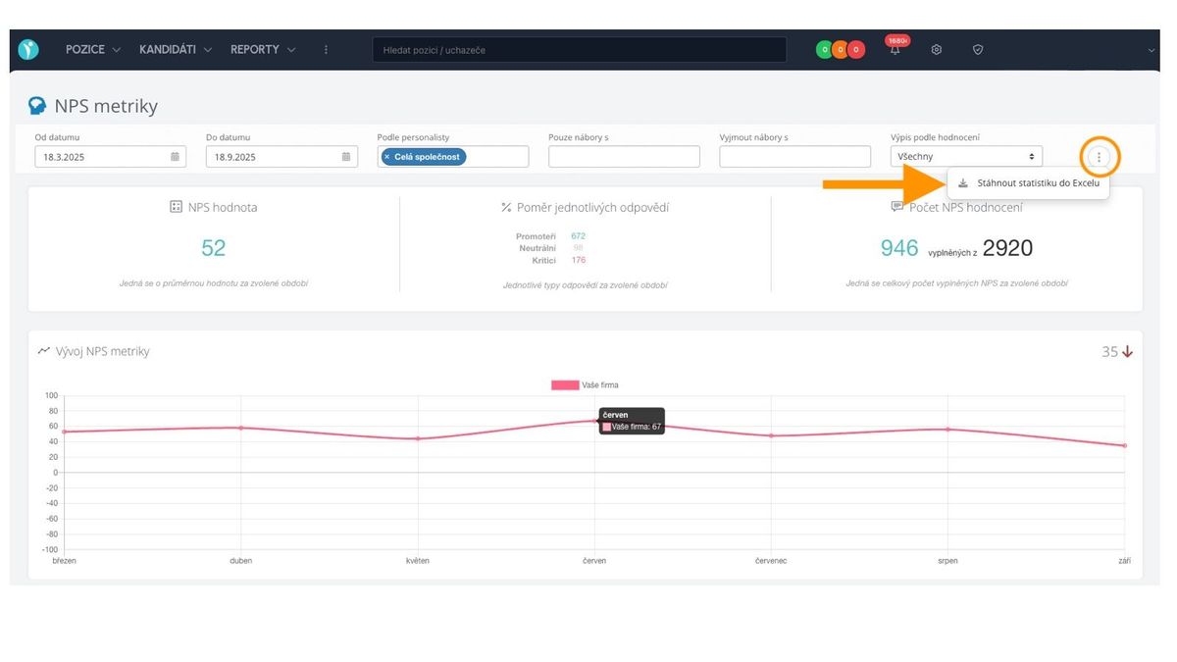Click the Hledat pozici / uchazeče search box
1177x662 pixels.
[x=579, y=50]
